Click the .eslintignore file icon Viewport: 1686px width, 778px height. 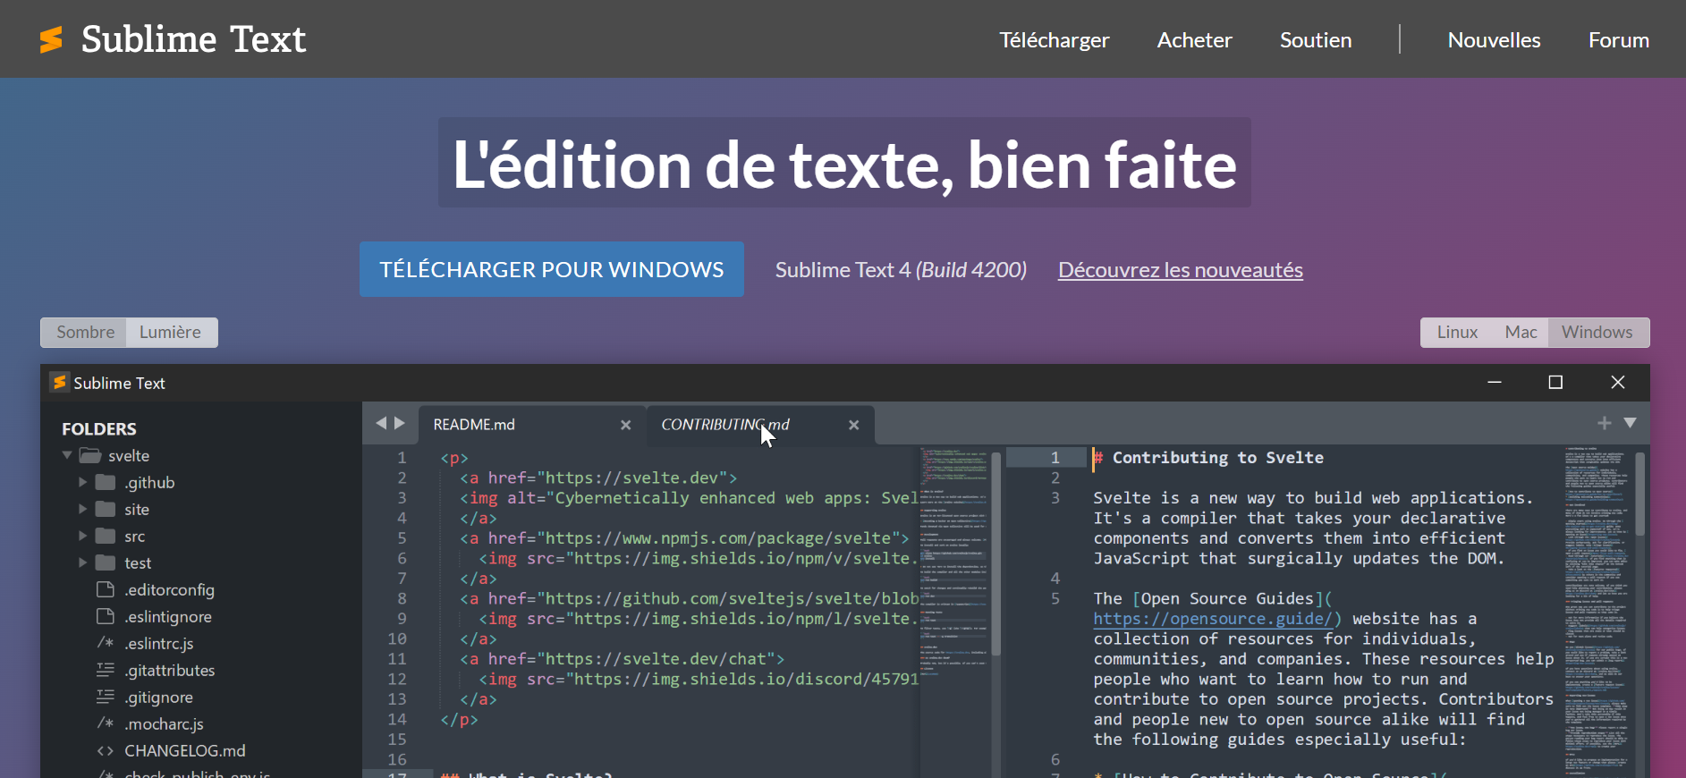[106, 616]
